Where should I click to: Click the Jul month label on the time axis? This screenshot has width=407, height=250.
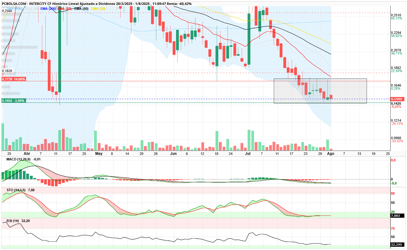coord(248,153)
